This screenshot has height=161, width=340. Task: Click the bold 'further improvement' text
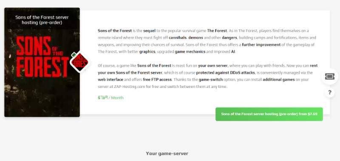tap(261, 45)
